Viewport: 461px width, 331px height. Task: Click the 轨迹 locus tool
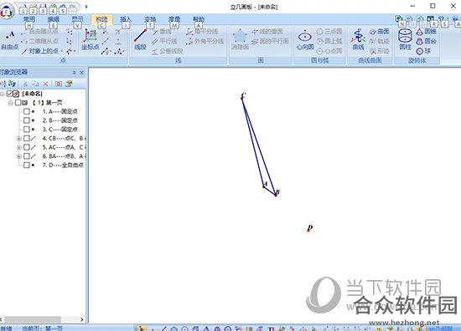pos(379,41)
